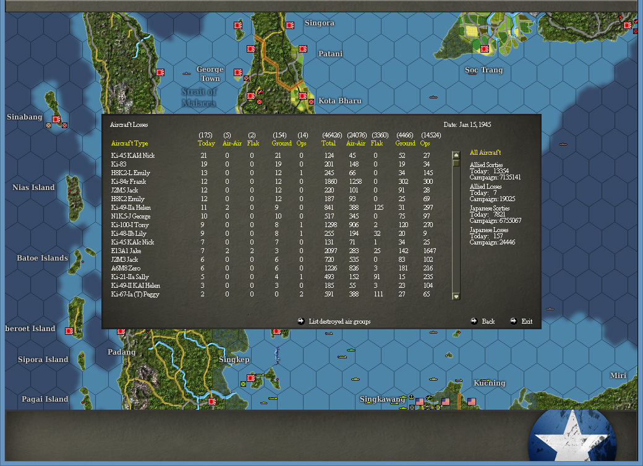Sort by the Aircraft Type column header
This screenshot has width=643, height=466.
(130, 144)
